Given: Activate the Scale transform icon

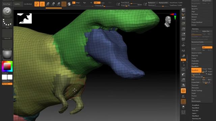Looking at the screenshot, I should 53,4.
